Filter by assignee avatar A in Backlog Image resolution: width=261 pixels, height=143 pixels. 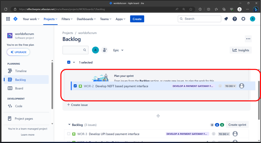click(x=95, y=50)
